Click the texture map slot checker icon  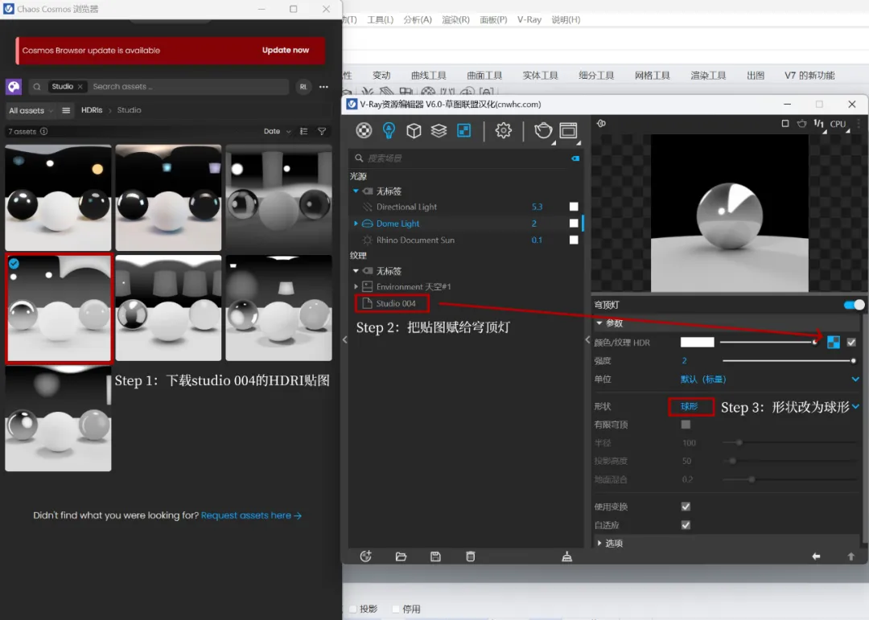833,343
